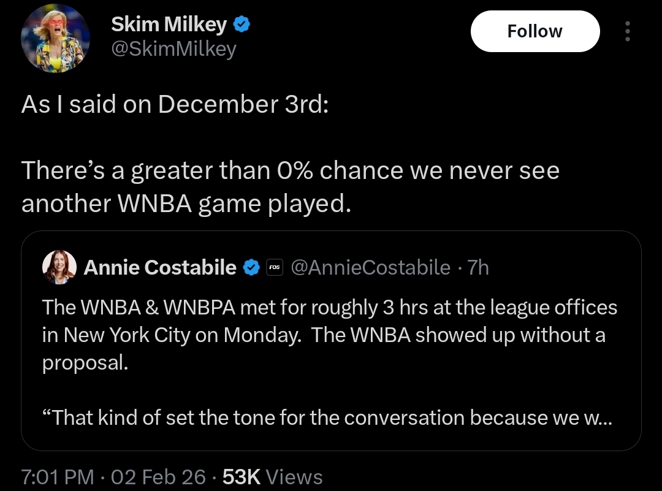Click the Annie Costabile display name

tap(160, 267)
